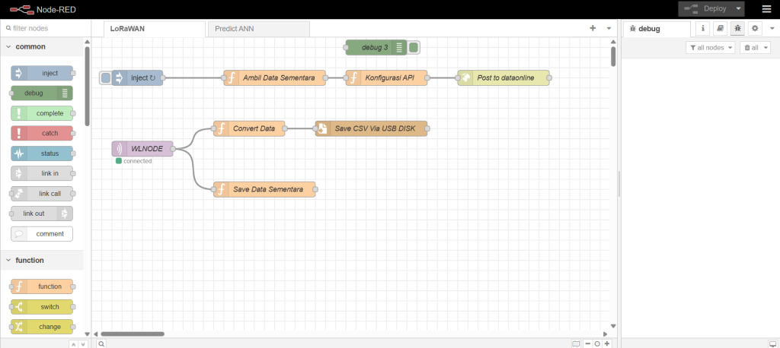
Task: Open the information sidebar tab
Action: click(x=703, y=28)
